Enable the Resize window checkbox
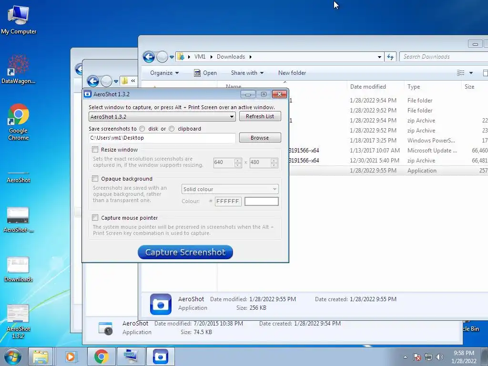Image resolution: width=488 pixels, height=366 pixels. pyautogui.click(x=95, y=150)
